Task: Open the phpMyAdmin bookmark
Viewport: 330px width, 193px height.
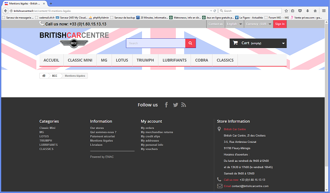Action: tap(99, 18)
